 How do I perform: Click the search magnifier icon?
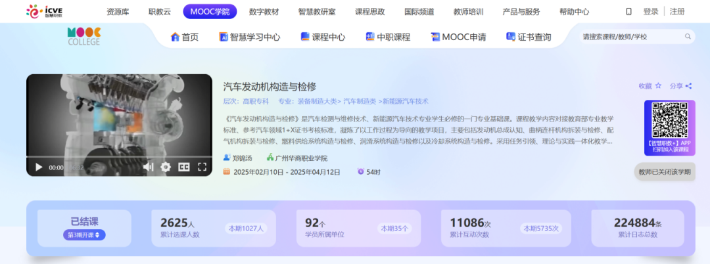(688, 37)
